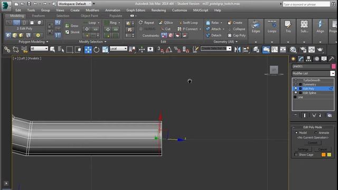This screenshot has height=190, width=338.
Task: Click the Pin Stack icon
Action: [296, 115]
